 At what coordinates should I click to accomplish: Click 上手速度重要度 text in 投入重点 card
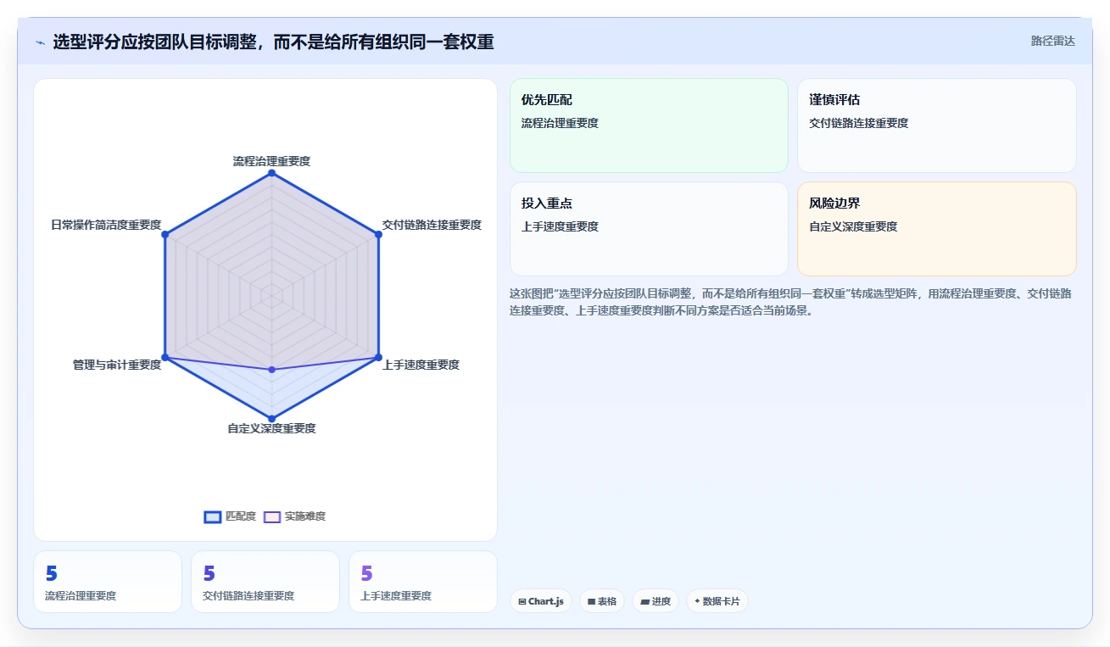click(560, 226)
